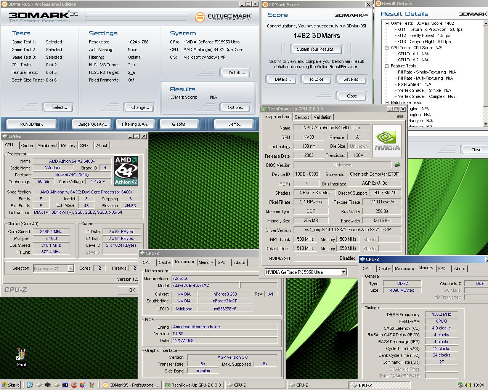This screenshot has height=390, width=488.
Task: Click the DRAM Frequency value 436.2 MHz
Action: (x=441, y=315)
